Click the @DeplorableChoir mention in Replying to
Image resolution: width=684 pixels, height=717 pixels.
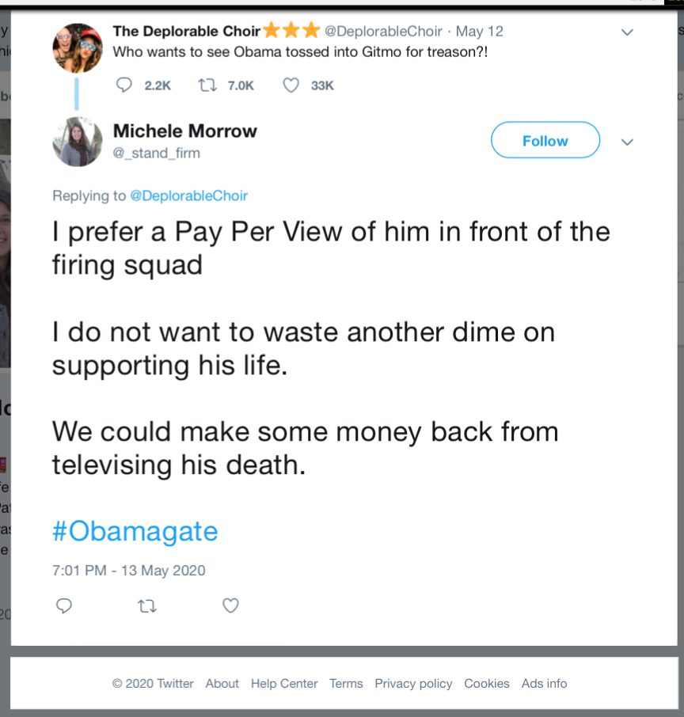tap(188, 195)
